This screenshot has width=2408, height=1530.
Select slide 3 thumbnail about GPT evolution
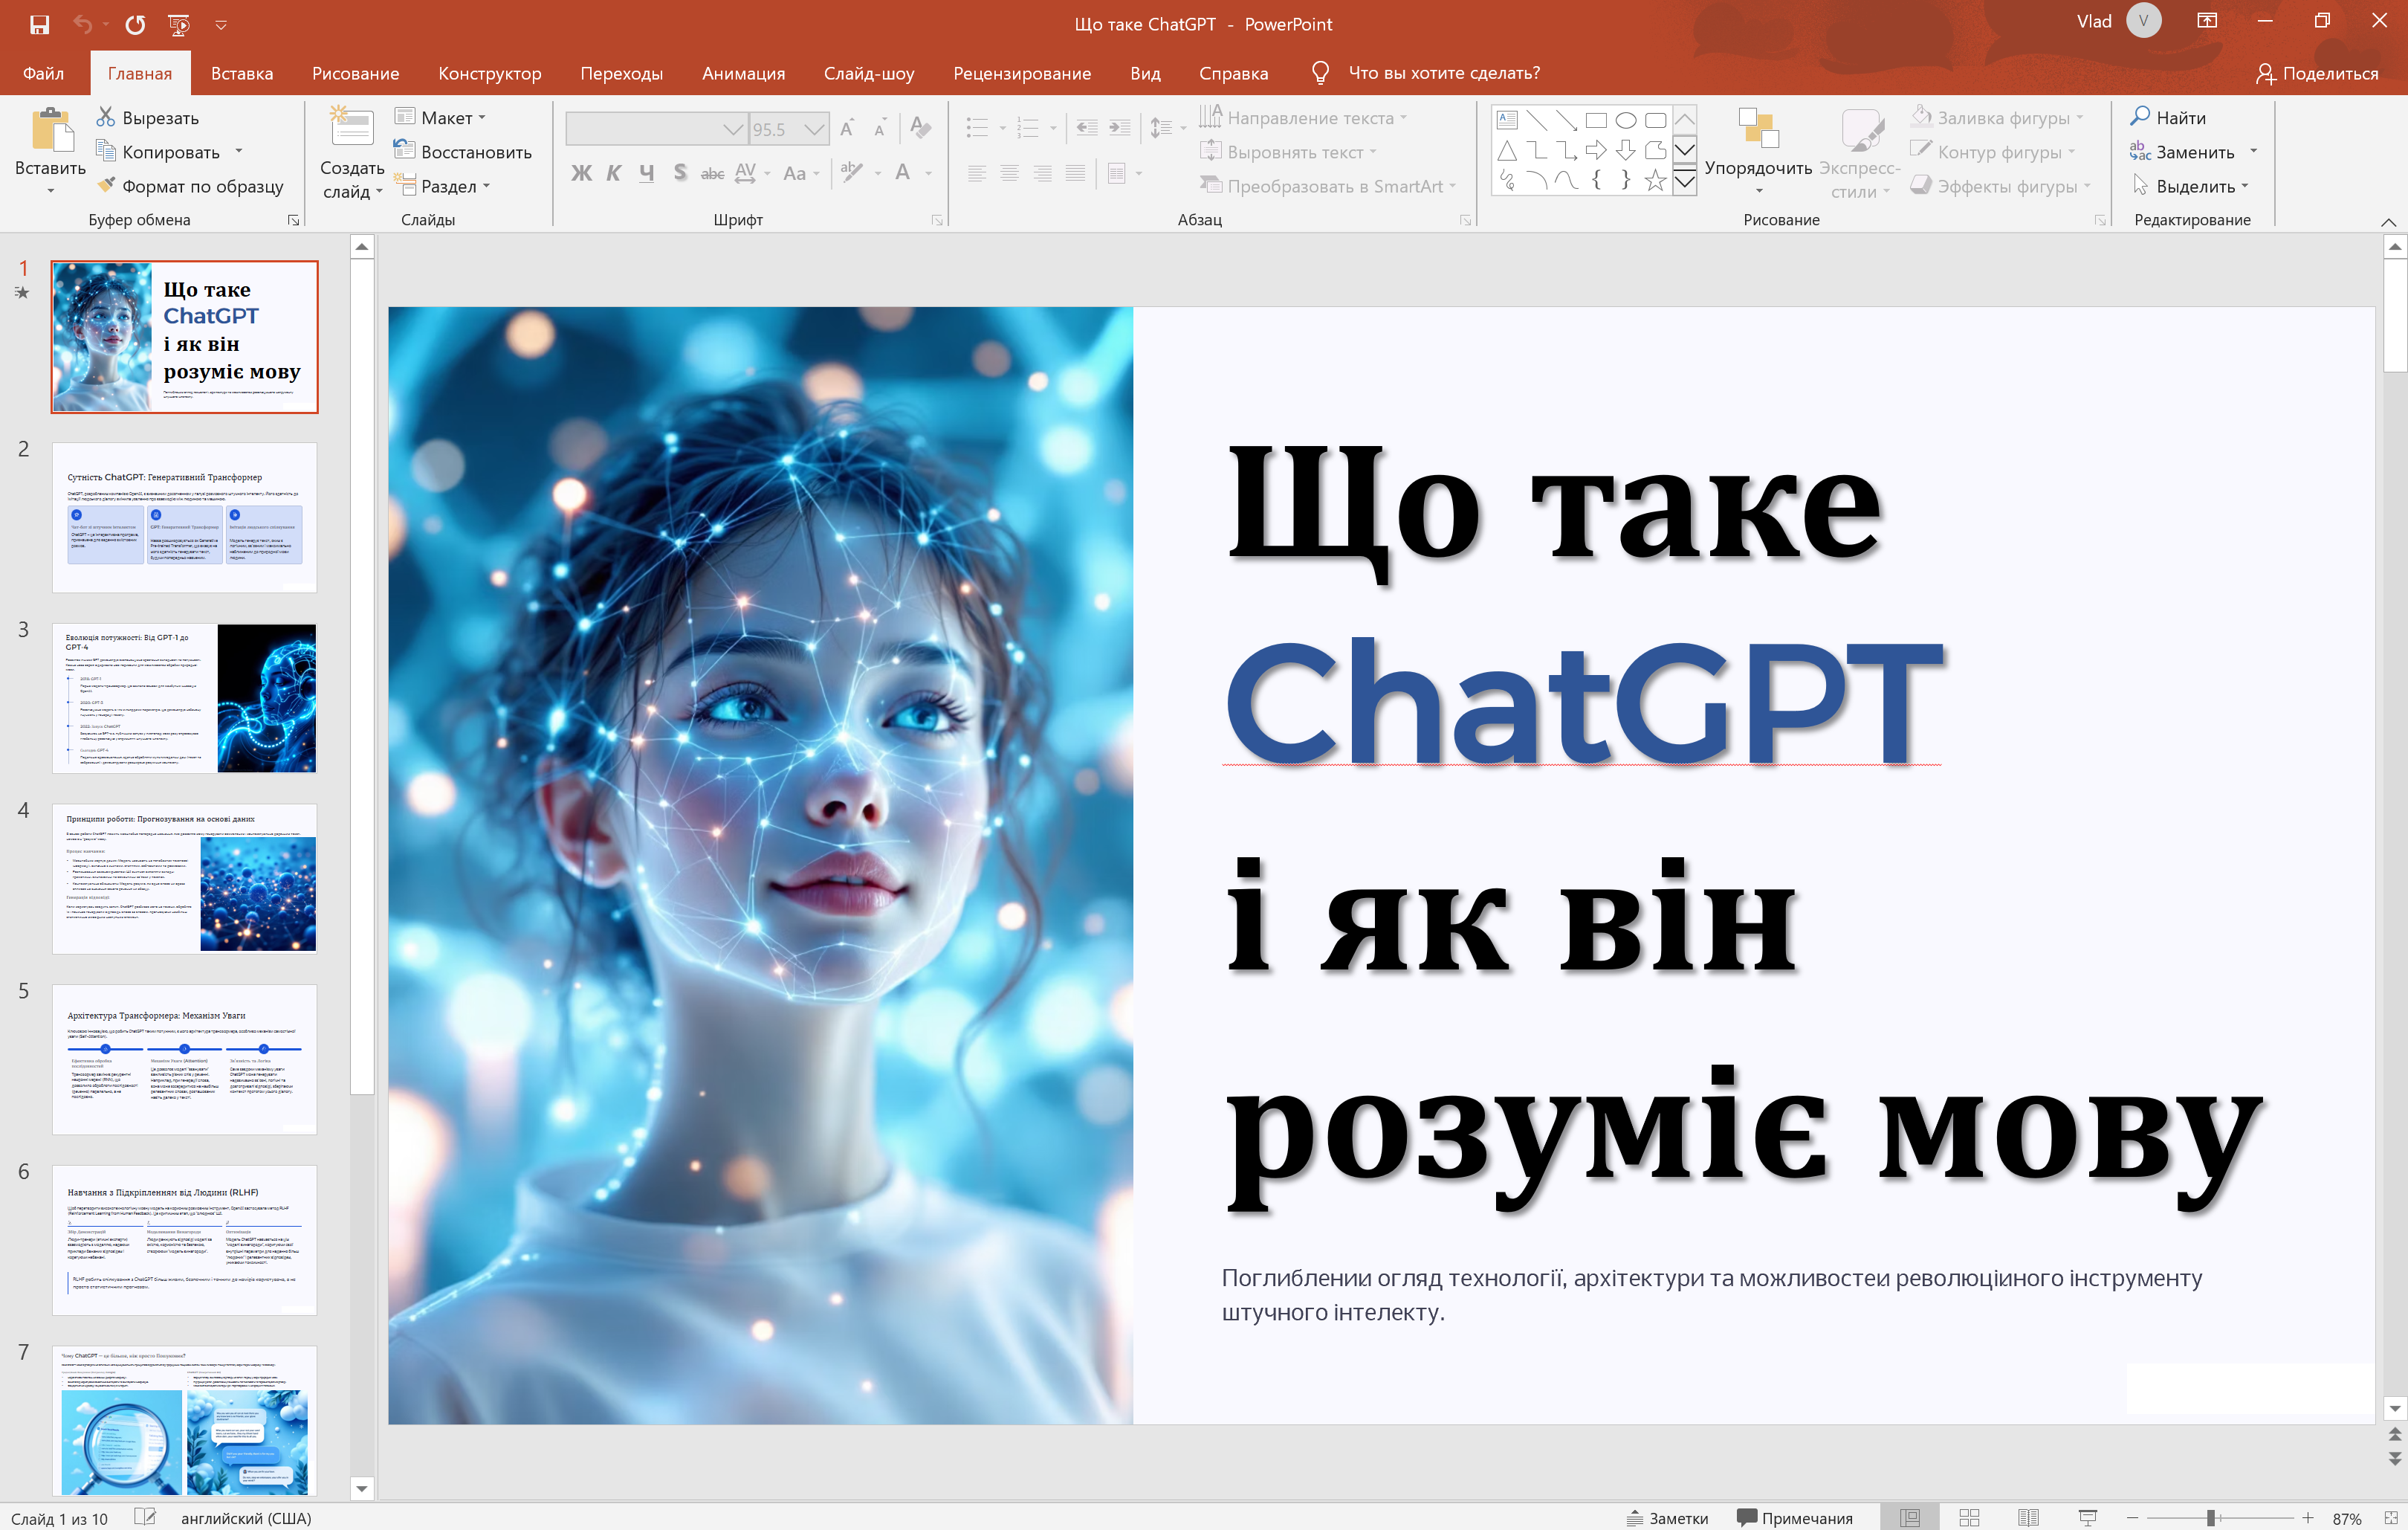tap(184, 698)
